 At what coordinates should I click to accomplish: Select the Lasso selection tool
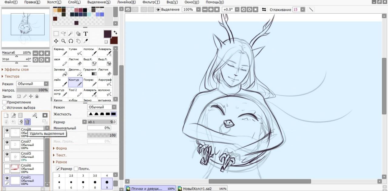tap(63, 34)
